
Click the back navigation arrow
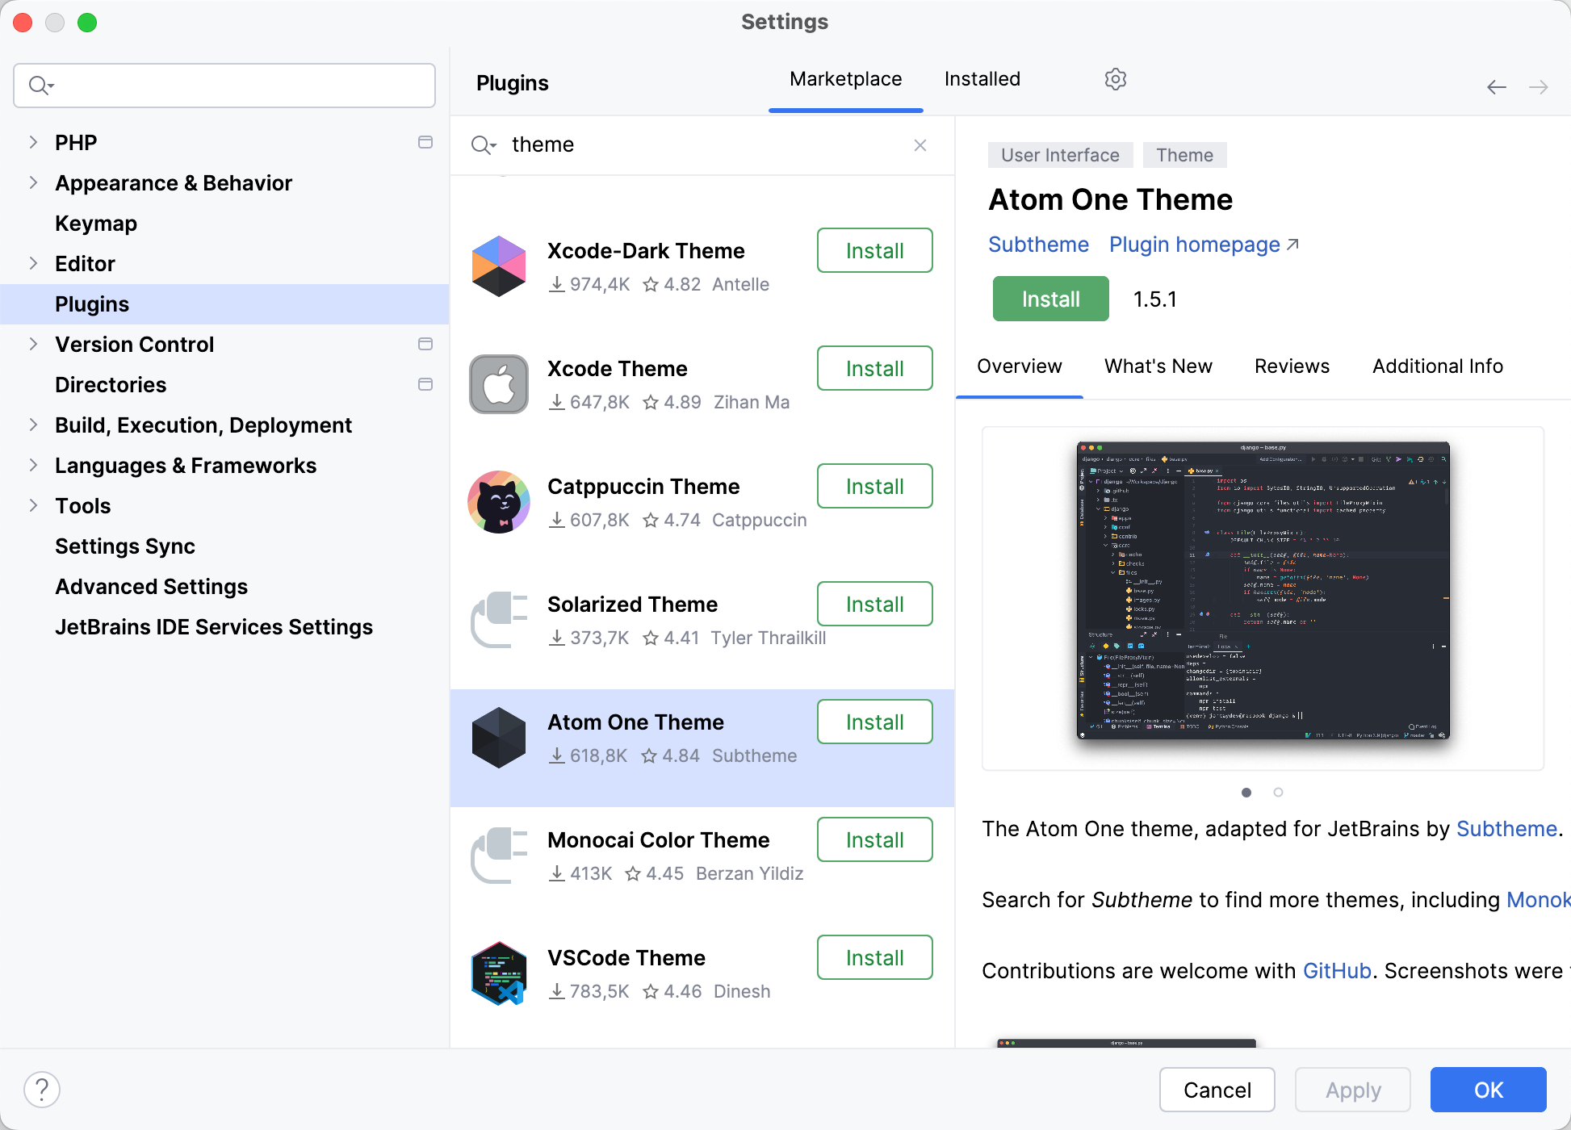pos(1496,86)
